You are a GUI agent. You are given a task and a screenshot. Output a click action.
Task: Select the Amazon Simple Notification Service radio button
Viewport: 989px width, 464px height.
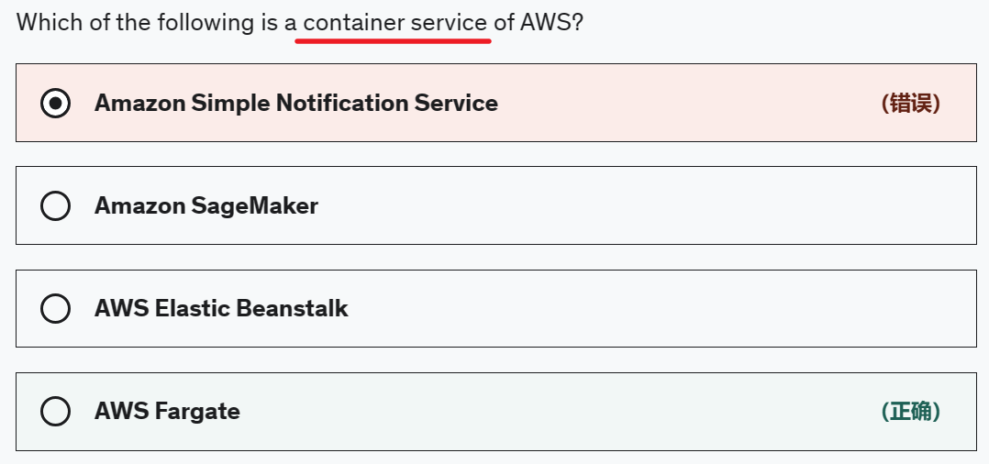(x=56, y=103)
